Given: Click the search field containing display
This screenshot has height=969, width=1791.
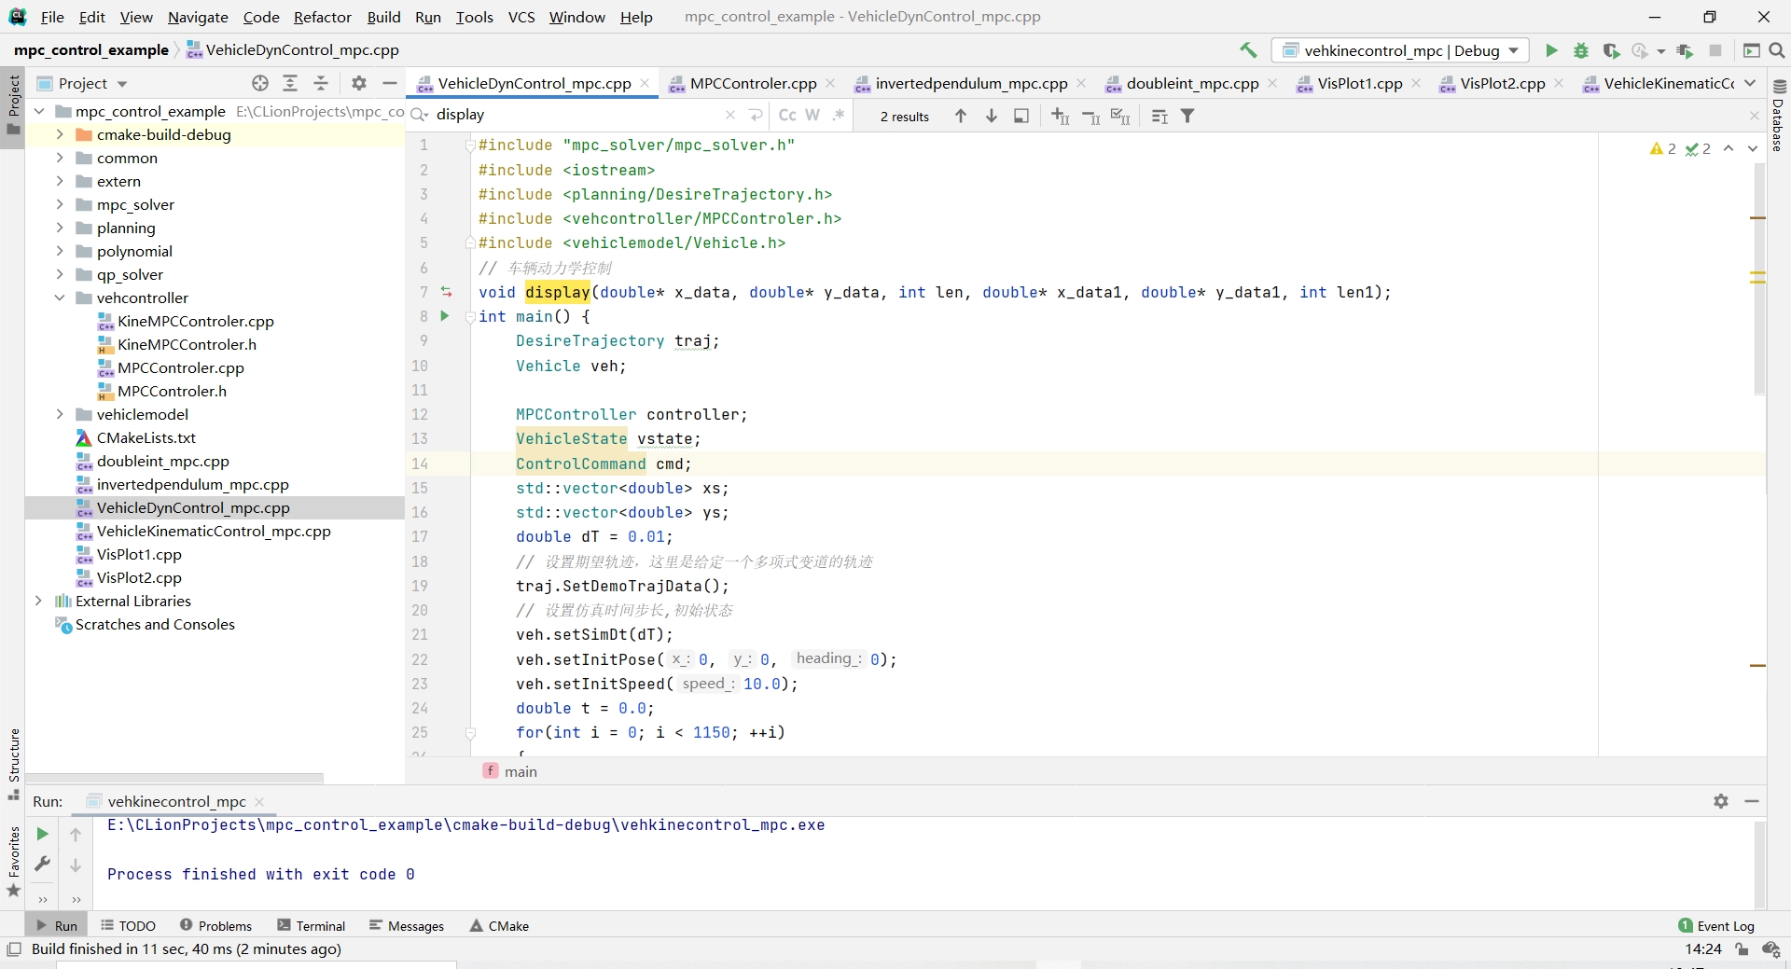Looking at the screenshot, I should [522, 114].
